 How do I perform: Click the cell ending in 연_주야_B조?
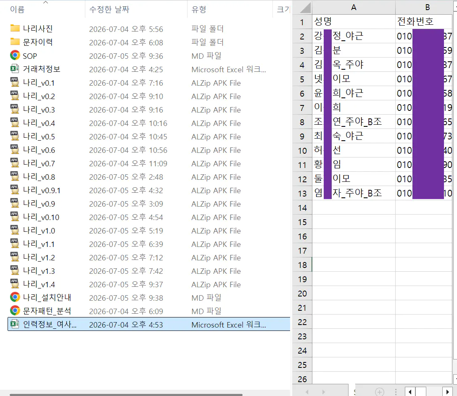354,121
